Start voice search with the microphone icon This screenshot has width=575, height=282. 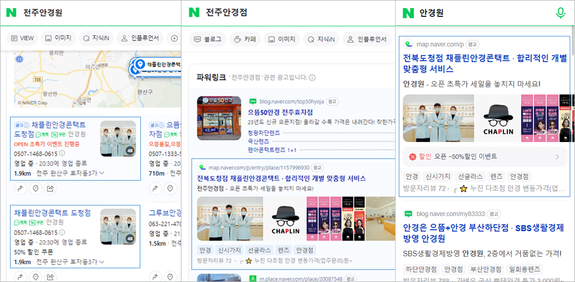560,13
